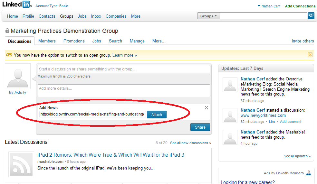Click Looking for a new career? ad link
The image size is (317, 184).
coord(248,182)
